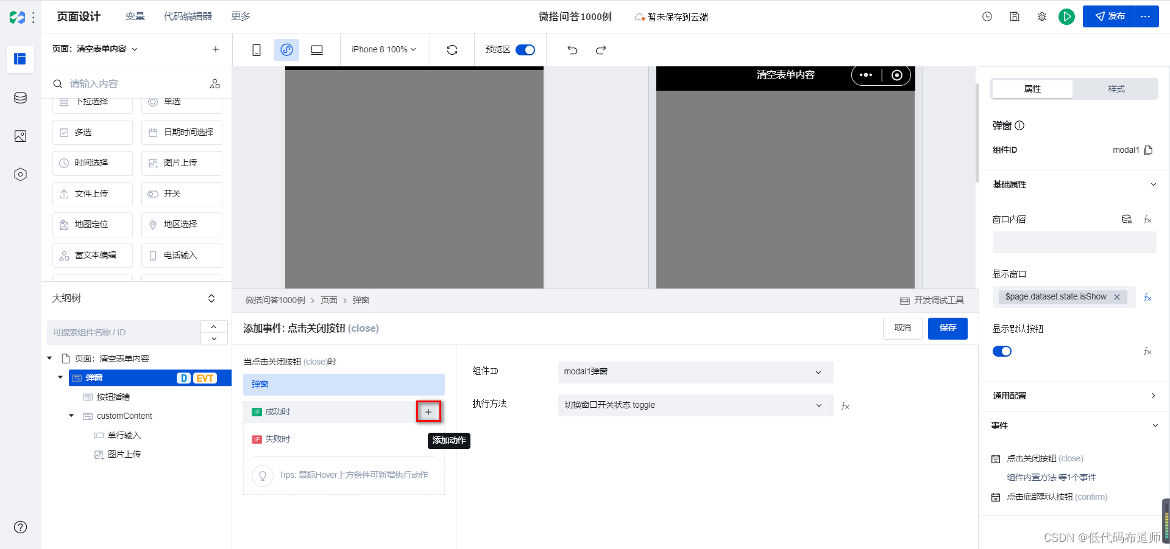
Task: Select the 单行输入 tree item
Action: (x=124, y=436)
